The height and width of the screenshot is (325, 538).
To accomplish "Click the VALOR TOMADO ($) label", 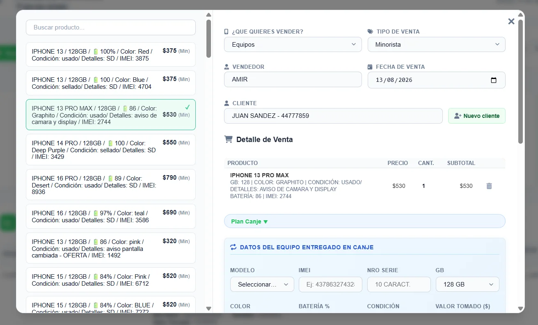I will [463, 306].
